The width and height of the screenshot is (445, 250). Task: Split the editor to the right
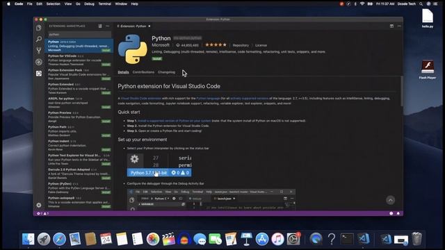point(391,26)
